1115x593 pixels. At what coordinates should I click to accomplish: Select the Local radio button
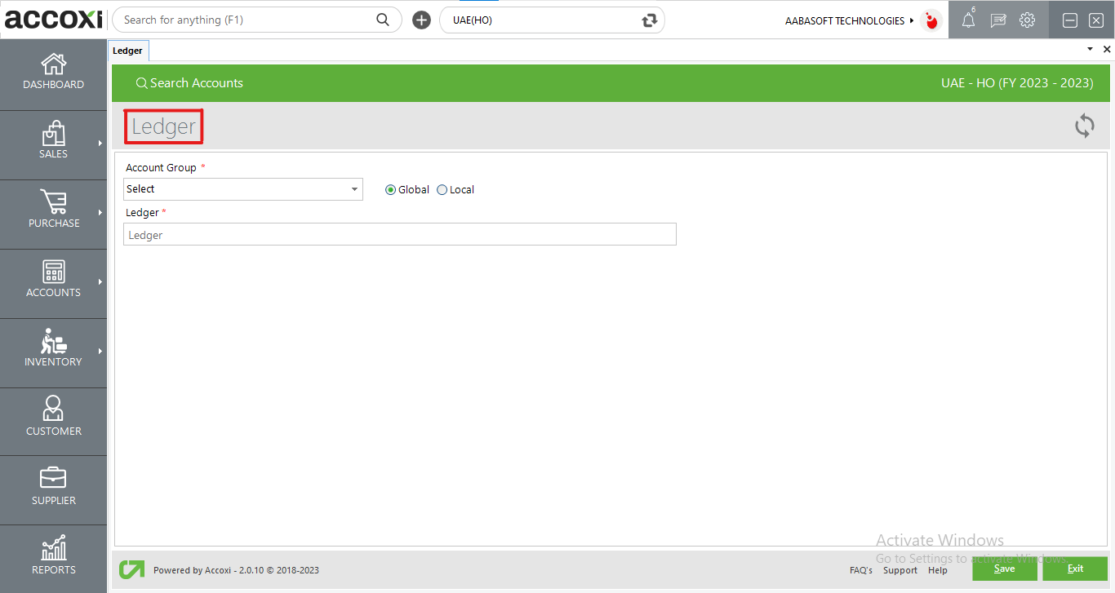coord(442,190)
